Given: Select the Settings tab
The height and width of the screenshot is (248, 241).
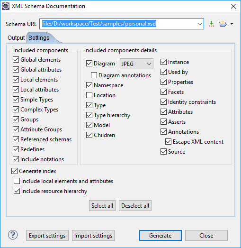Looking at the screenshot, I should (x=39, y=38).
